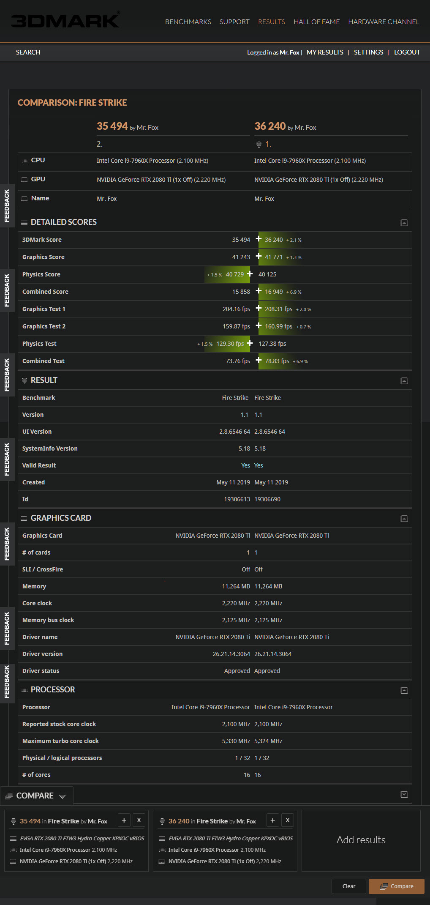Click the 129.30 fps Physics Test value
Screen dimensions: 430x905
click(x=230, y=344)
